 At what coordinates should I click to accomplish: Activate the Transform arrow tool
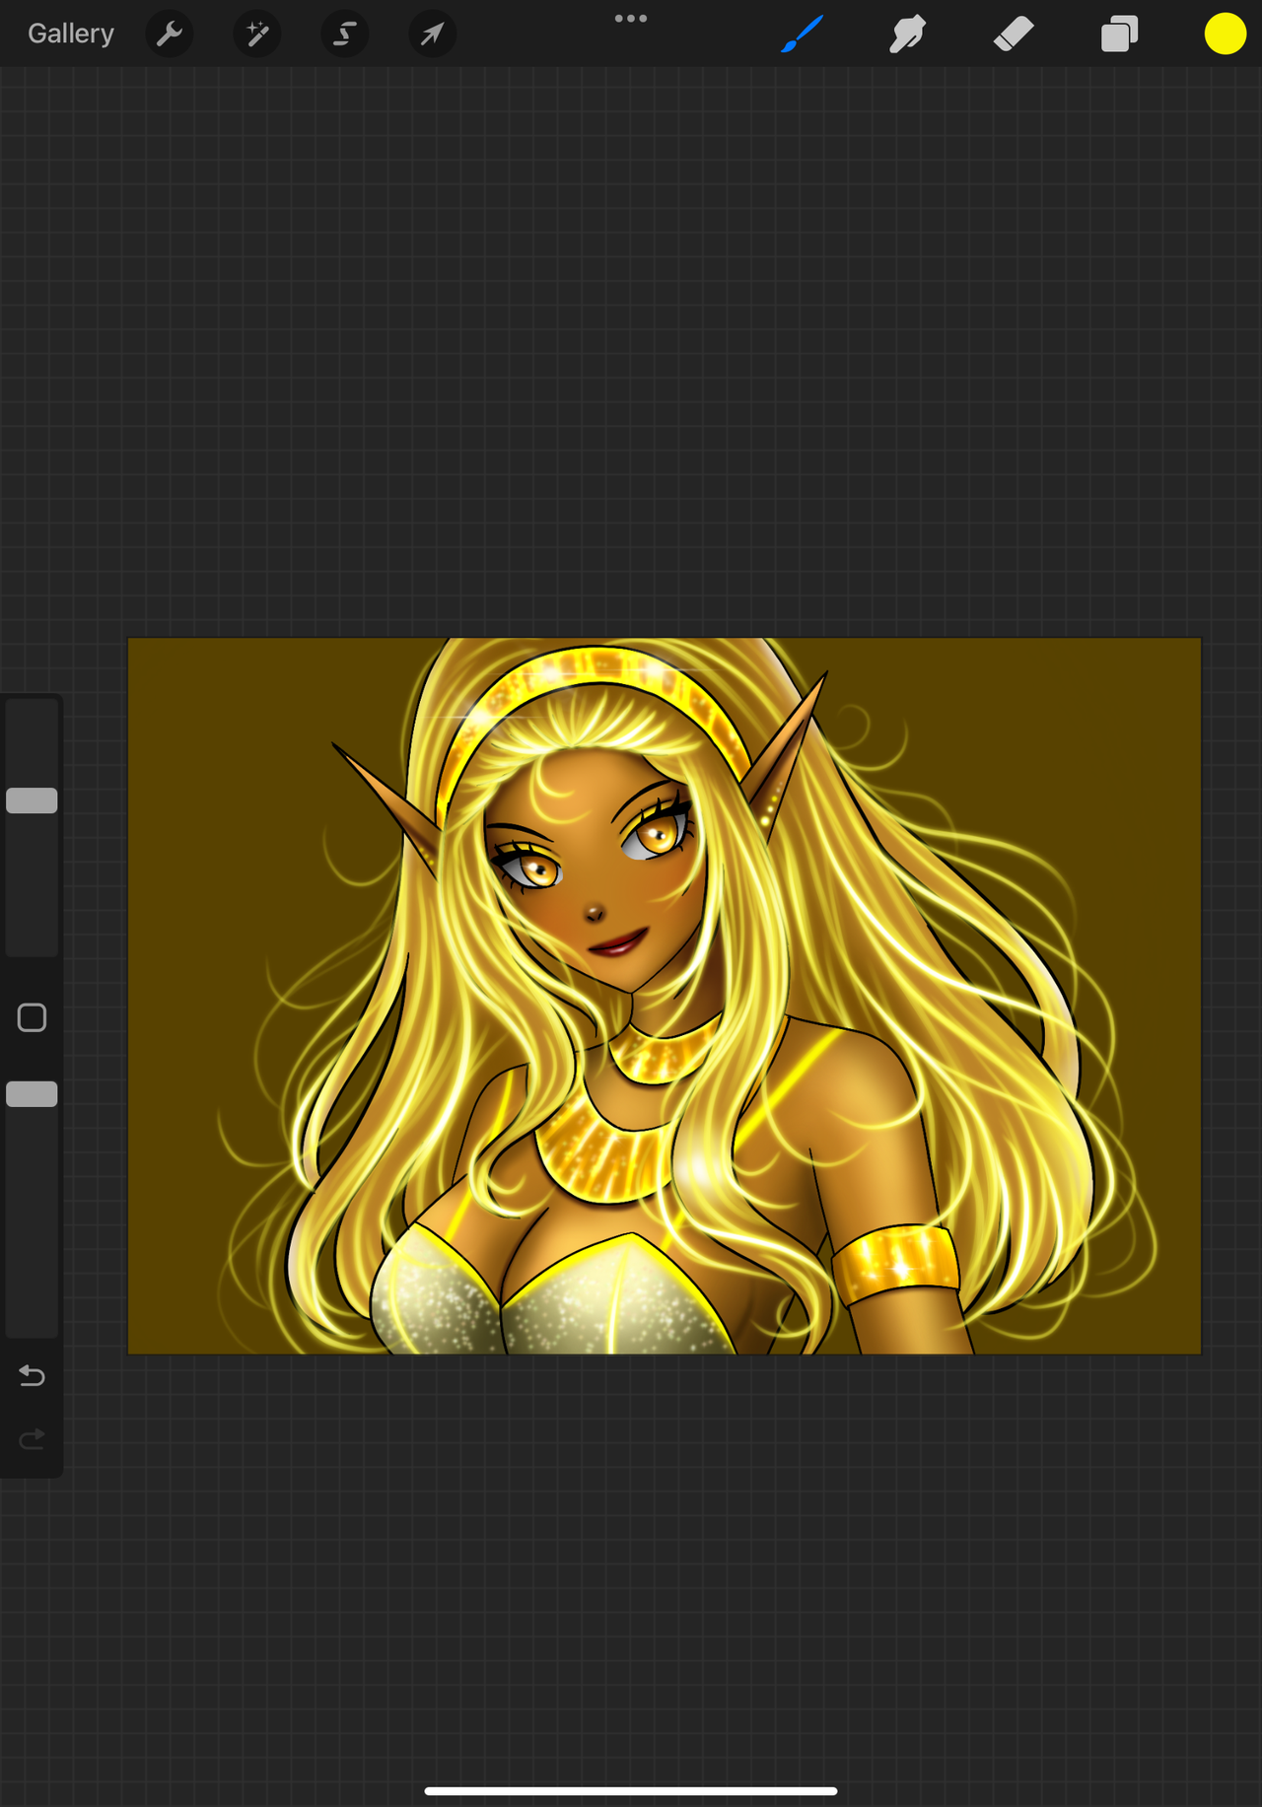tap(432, 34)
